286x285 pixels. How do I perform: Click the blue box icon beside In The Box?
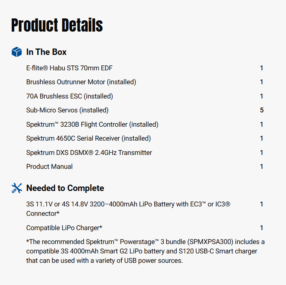coord(17,52)
